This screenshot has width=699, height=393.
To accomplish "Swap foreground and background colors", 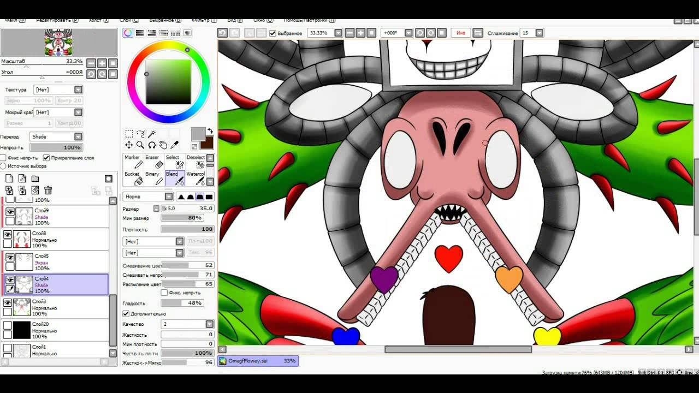I will pos(209,130).
